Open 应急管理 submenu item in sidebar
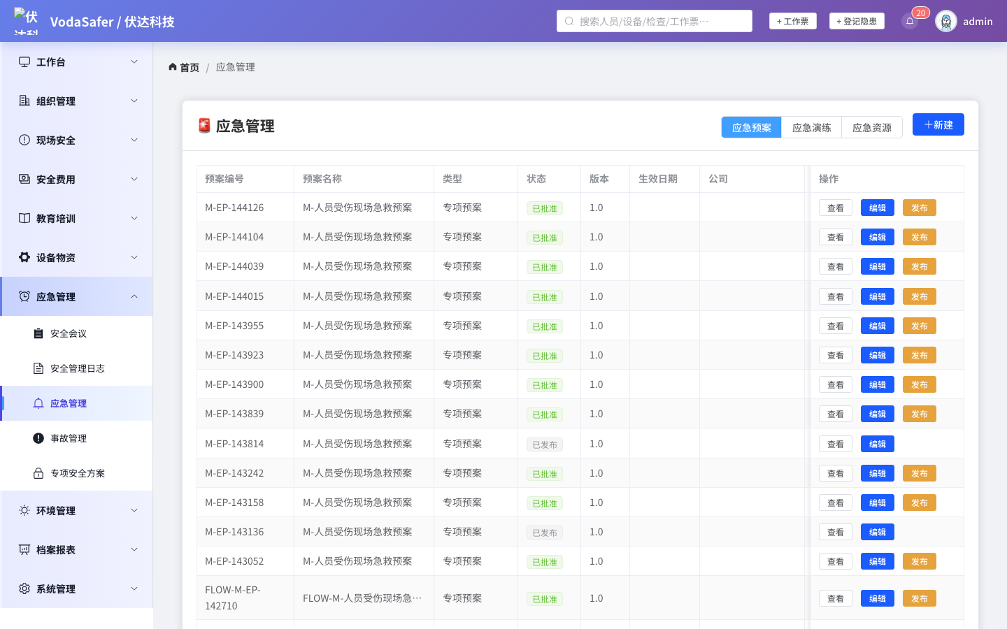The height and width of the screenshot is (629, 1007). pyautogui.click(x=76, y=403)
